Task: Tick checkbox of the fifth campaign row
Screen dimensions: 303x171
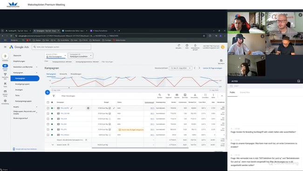Action: click(48, 129)
